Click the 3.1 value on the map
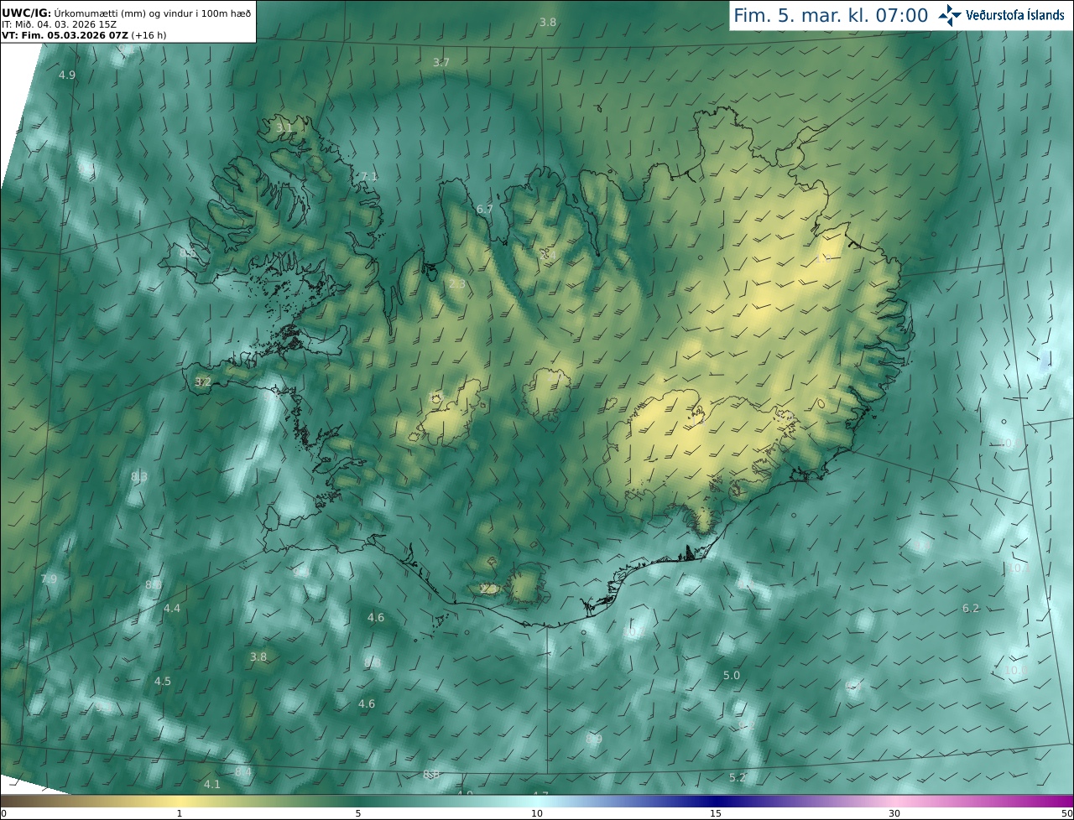The width and height of the screenshot is (1074, 820). [284, 127]
